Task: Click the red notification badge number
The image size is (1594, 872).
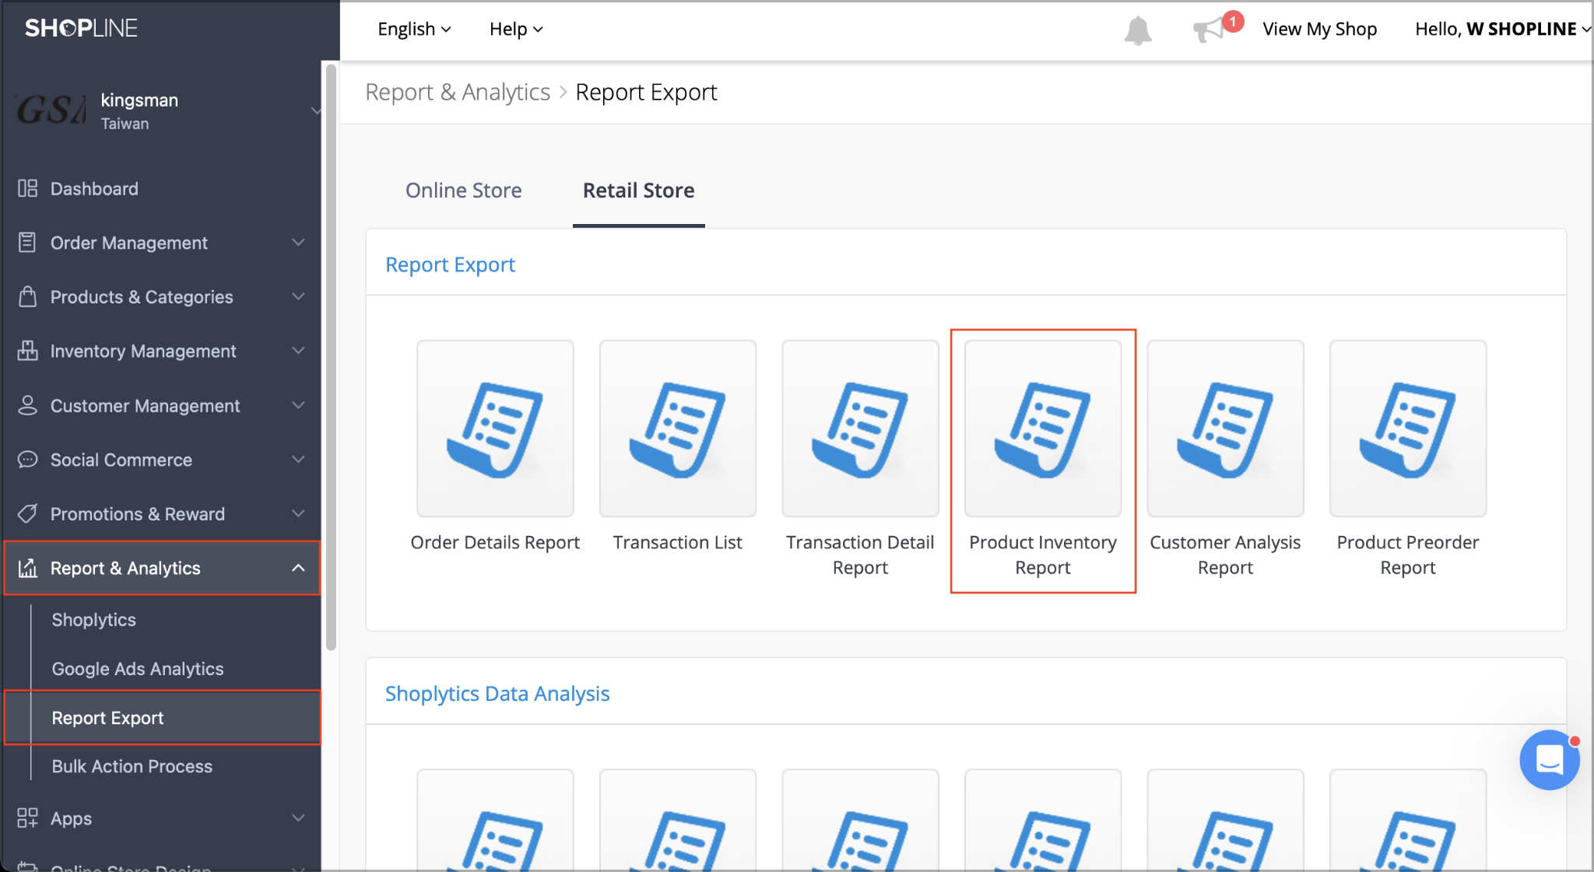Action: click(1233, 22)
